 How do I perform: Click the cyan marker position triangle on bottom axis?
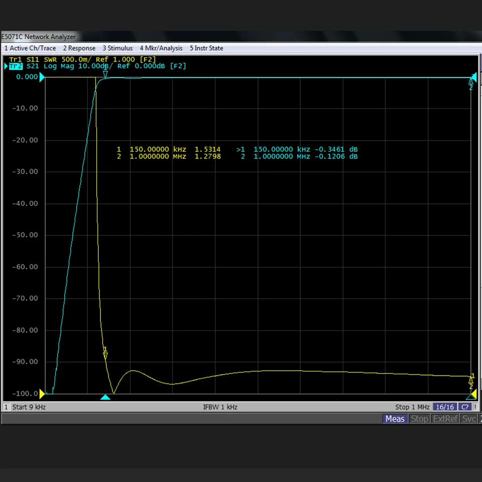pyautogui.click(x=105, y=397)
